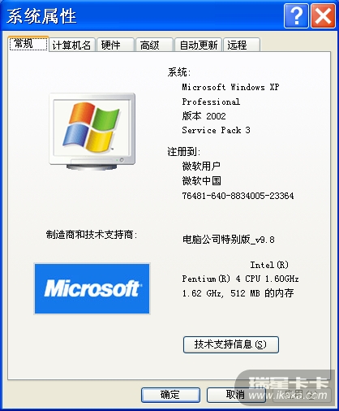Viewport: 339px width, 411px height.
Task: Confirm with the 确定 button
Action: point(170,395)
